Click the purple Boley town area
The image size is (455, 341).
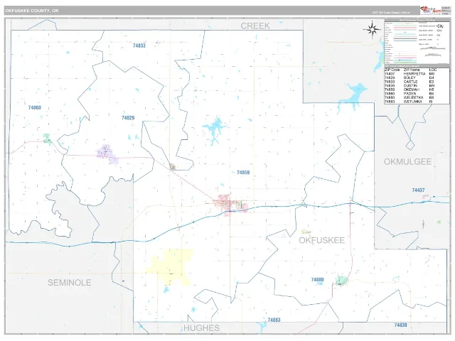107,154
